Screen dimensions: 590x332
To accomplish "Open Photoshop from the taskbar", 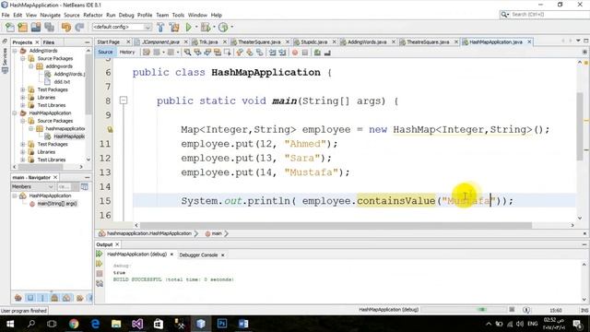I will pyautogui.click(x=222, y=324).
